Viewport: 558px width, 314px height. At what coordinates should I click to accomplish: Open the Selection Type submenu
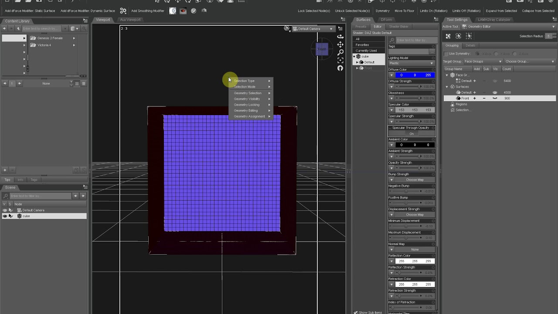pyautogui.click(x=251, y=81)
